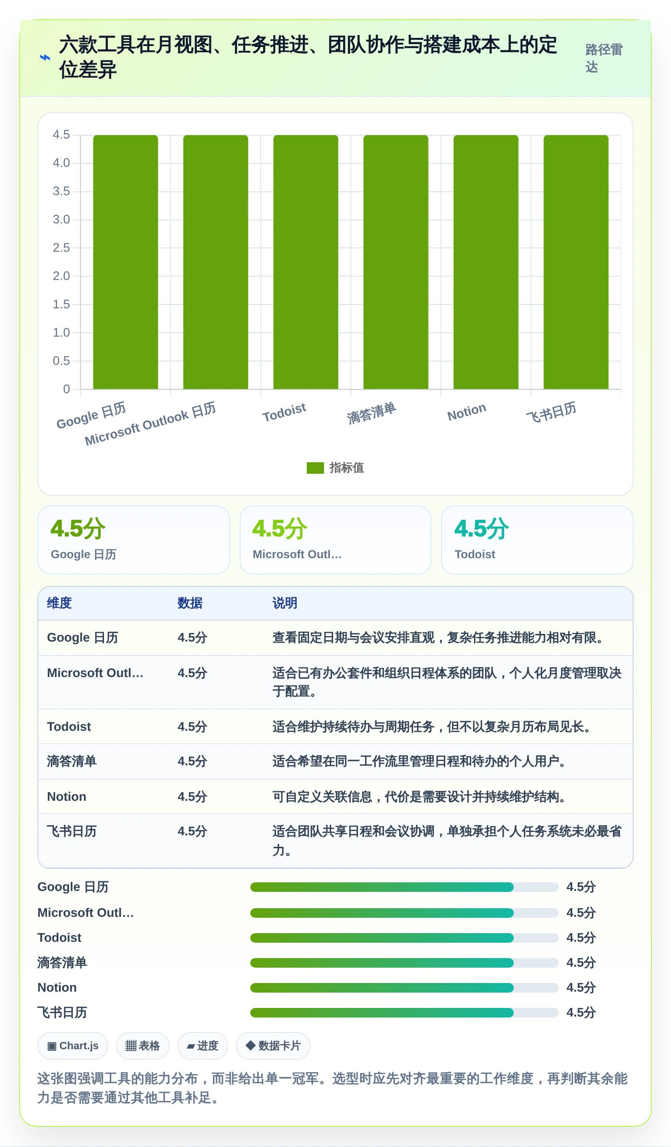Screen dimensions: 671x1147
Task: Click the 飞书日历 progress bar
Action: (x=404, y=1012)
